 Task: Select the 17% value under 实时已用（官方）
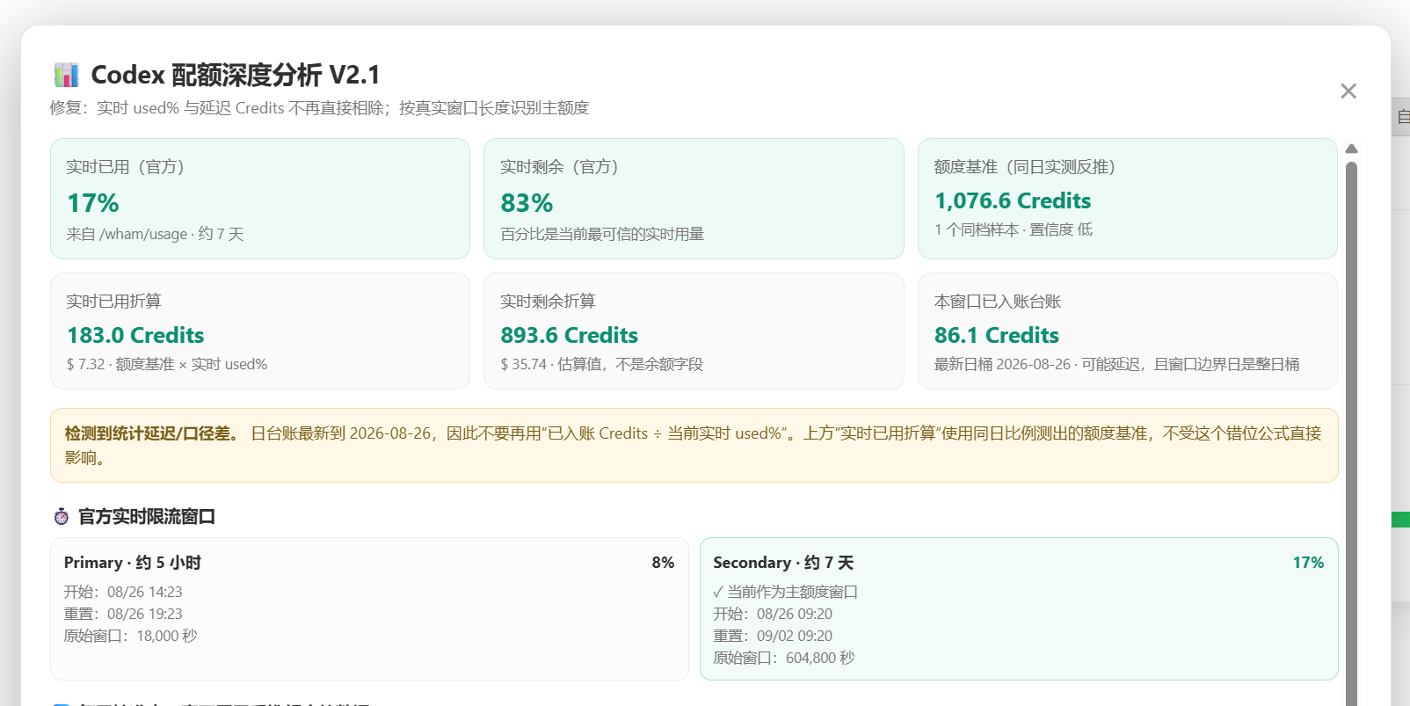point(93,203)
